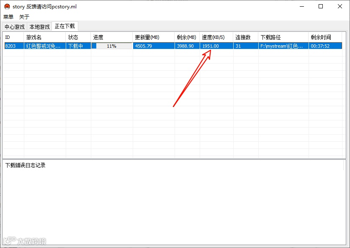The height and width of the screenshot is (248, 350).
Task: Minimize the story window
Action: [x=302, y=6]
